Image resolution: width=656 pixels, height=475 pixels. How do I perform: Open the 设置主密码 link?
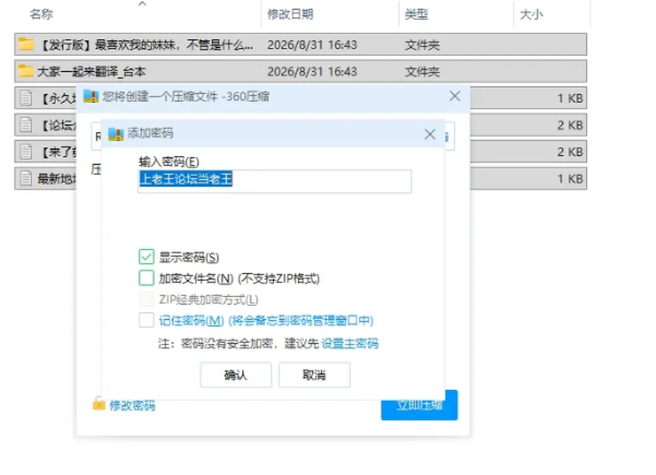pos(350,344)
